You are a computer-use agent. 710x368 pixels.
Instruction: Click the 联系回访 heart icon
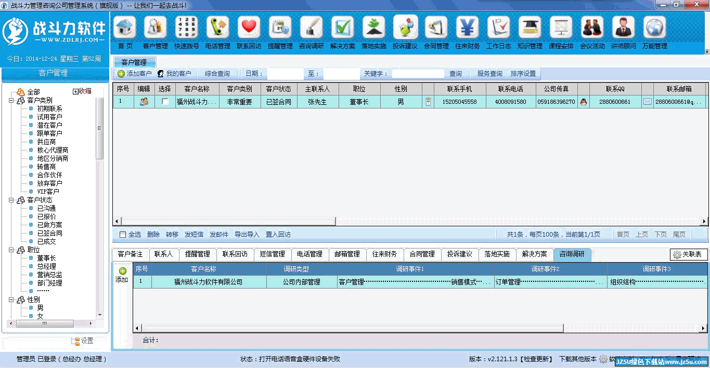coord(249,28)
